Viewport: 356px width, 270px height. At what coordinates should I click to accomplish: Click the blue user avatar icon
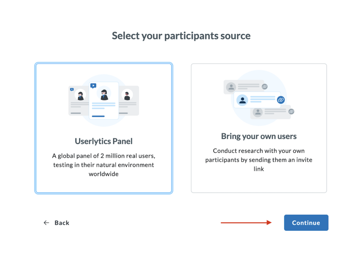coord(242,100)
